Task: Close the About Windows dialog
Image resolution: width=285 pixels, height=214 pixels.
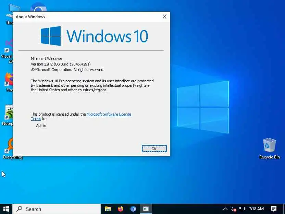Action: [x=165, y=16]
